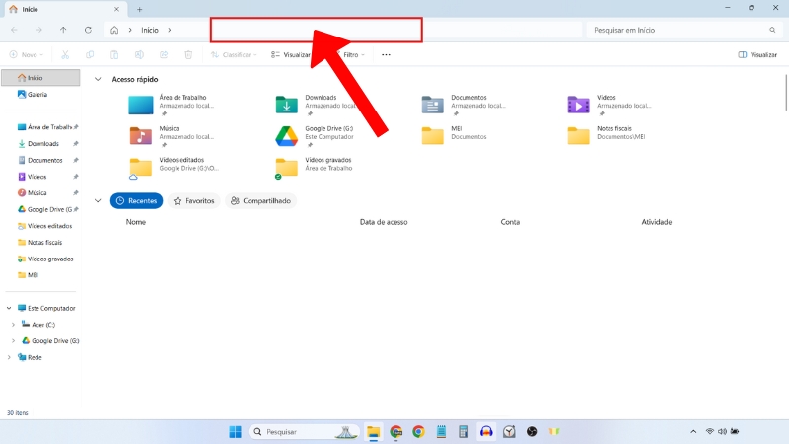Open the Filtro dropdown in the toolbar
This screenshot has height=444, width=789.
(x=352, y=55)
